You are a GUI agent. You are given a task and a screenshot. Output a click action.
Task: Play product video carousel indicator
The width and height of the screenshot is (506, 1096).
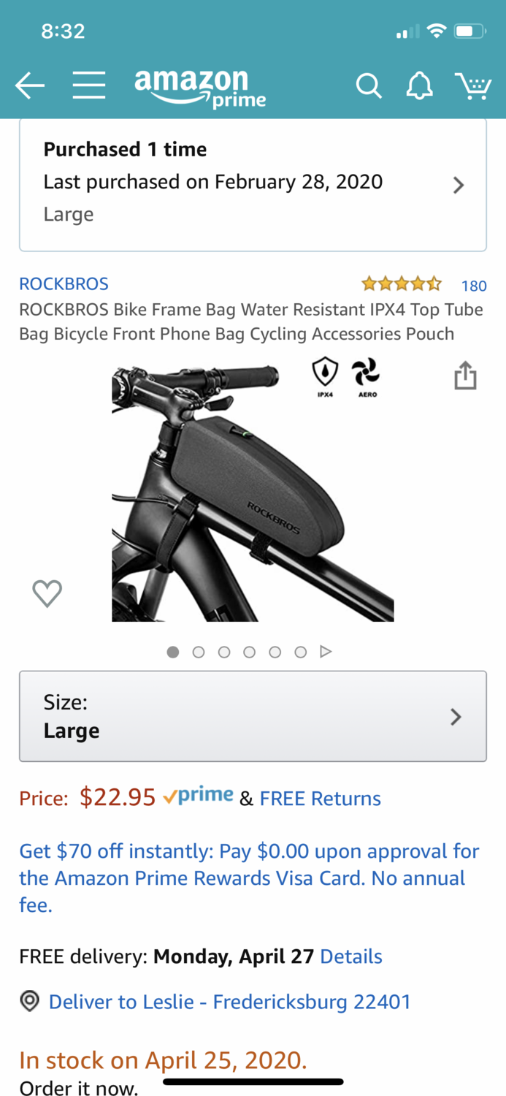click(x=326, y=651)
